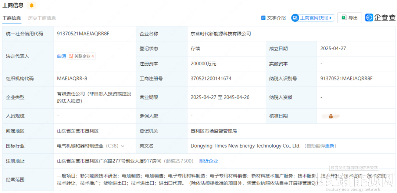Click the 文字介绍 document icon

tap(263, 18)
